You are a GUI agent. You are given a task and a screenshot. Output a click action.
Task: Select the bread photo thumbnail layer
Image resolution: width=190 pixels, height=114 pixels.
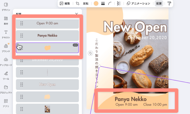point(47,109)
